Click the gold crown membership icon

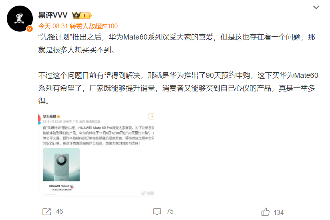tap(76, 15)
